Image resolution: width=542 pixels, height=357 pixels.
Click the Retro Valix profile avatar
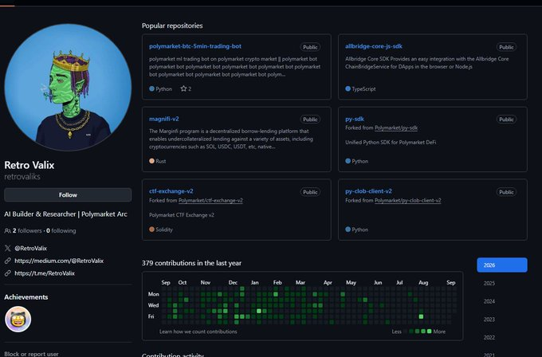(x=68, y=87)
